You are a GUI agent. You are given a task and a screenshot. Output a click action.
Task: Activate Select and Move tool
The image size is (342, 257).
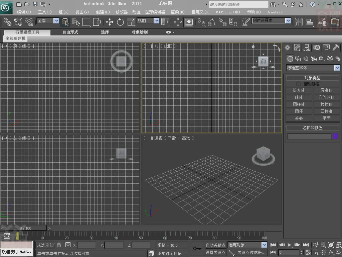(110, 22)
